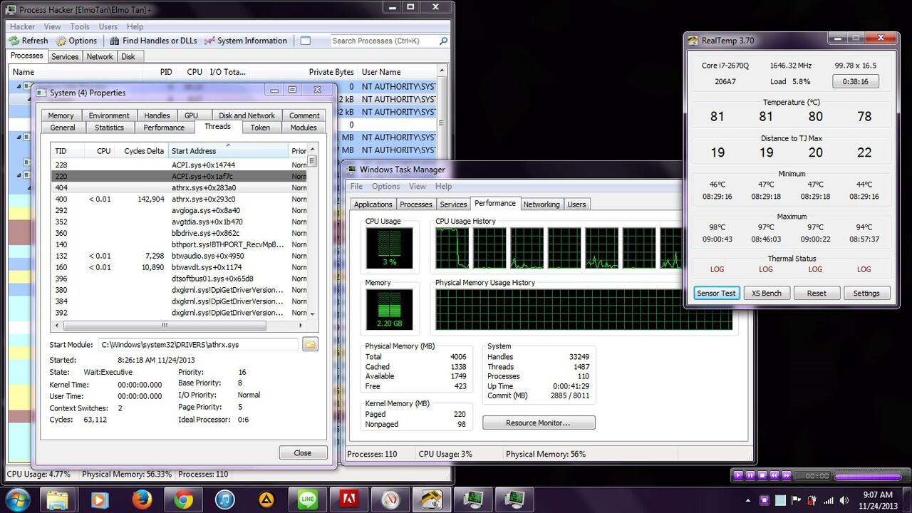912x513 pixels.
Task: Click Sensor Test in RealTemp
Action: 717,293
